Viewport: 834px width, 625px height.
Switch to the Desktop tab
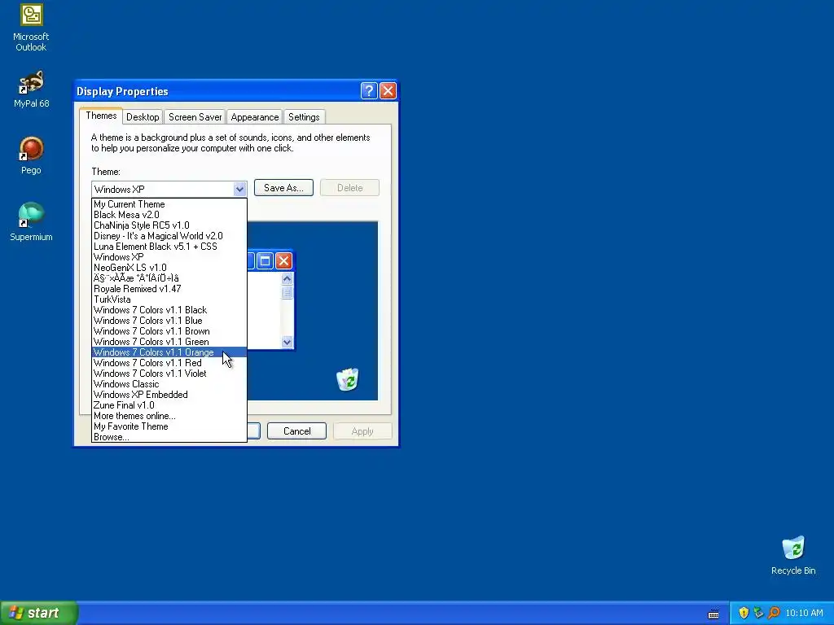(x=143, y=117)
